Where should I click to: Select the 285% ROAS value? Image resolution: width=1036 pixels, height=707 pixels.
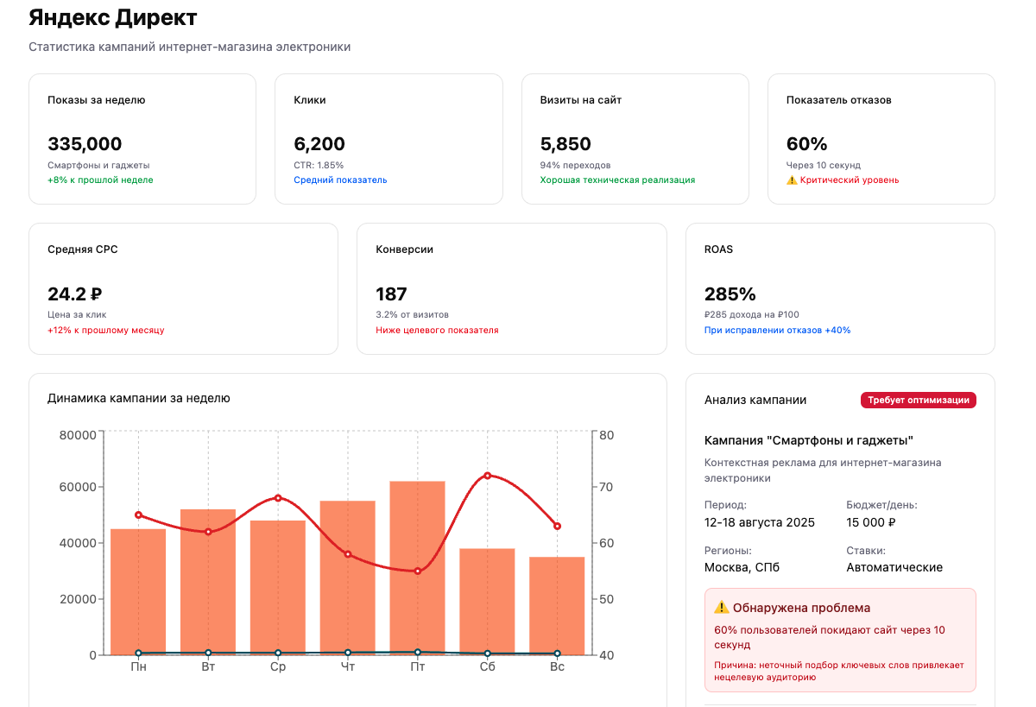click(730, 294)
